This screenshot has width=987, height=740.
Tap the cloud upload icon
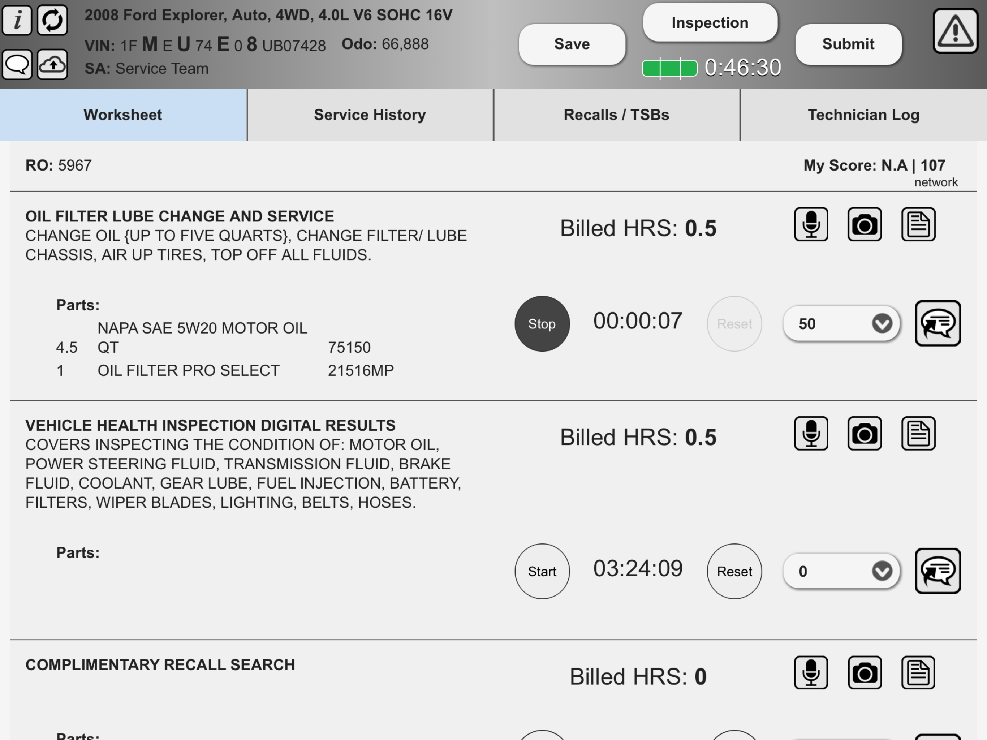[x=53, y=65]
